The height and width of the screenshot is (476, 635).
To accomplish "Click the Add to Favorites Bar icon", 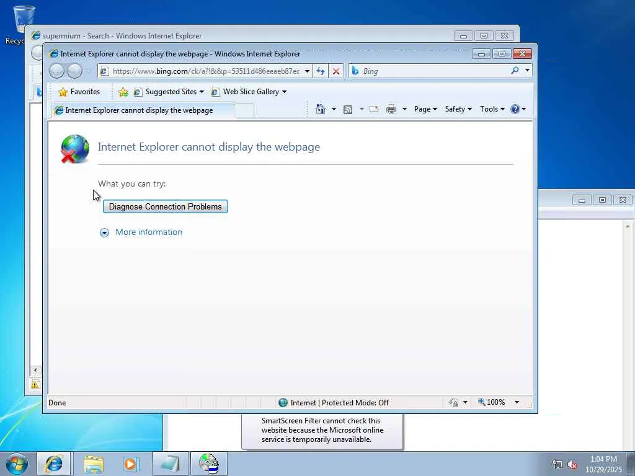I will [123, 92].
